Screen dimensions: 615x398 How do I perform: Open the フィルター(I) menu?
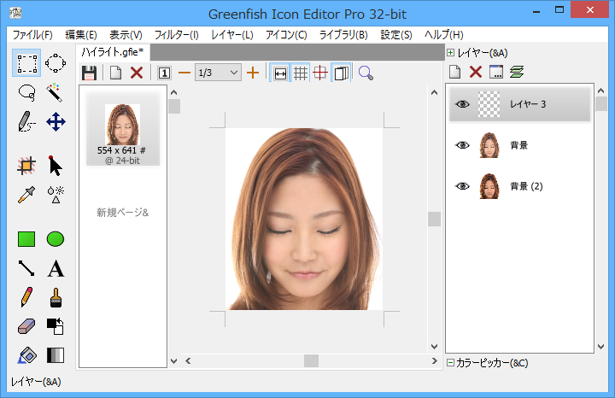[176, 35]
